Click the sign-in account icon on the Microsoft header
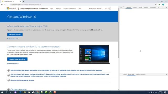Image resolution: width=168 pixels, height=94 pixels. pos(110,9)
